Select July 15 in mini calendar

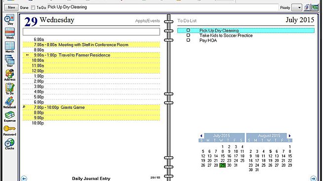point(223,156)
